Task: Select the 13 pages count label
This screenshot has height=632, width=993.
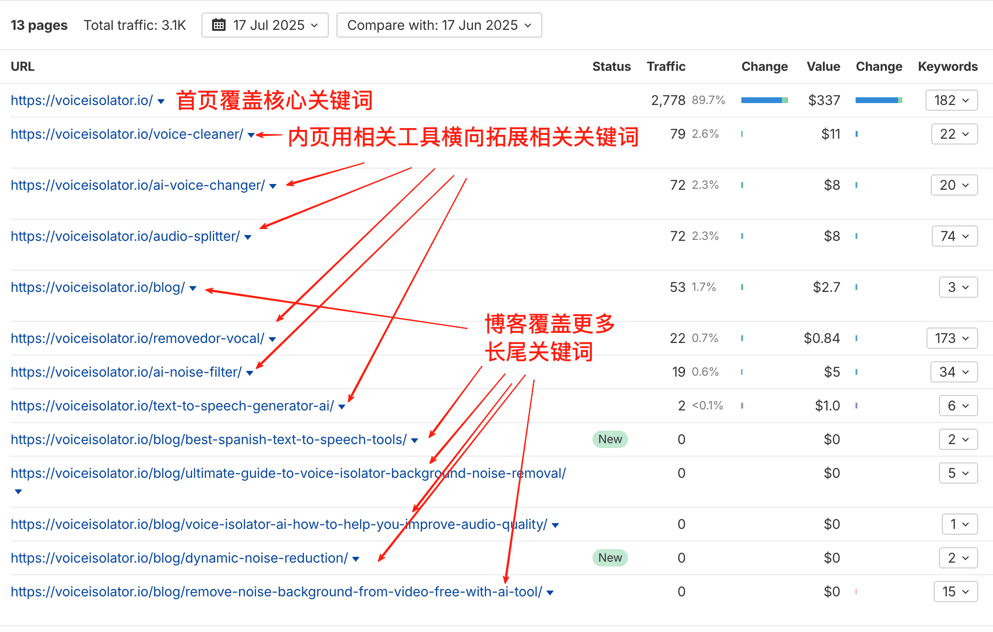Action: pos(39,25)
